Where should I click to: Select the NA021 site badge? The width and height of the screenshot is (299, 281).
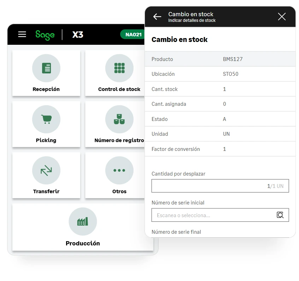[133, 35]
